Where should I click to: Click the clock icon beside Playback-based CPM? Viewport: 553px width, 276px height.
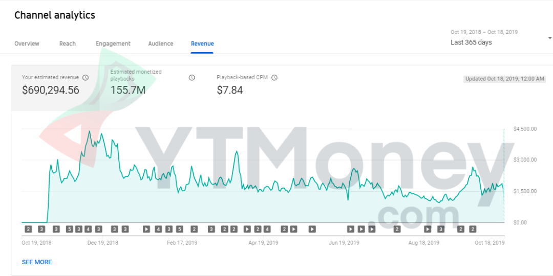click(x=274, y=78)
